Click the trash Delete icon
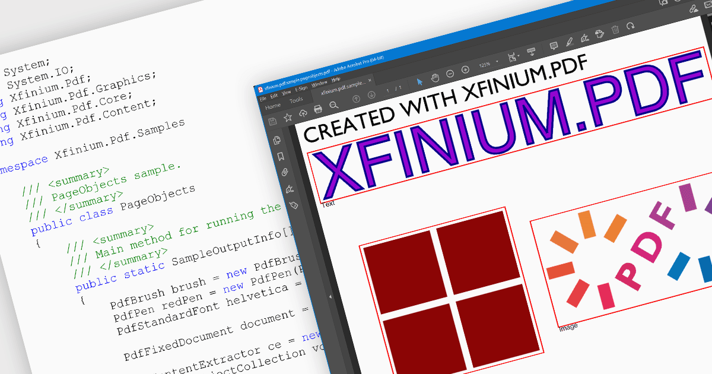 pos(615,29)
